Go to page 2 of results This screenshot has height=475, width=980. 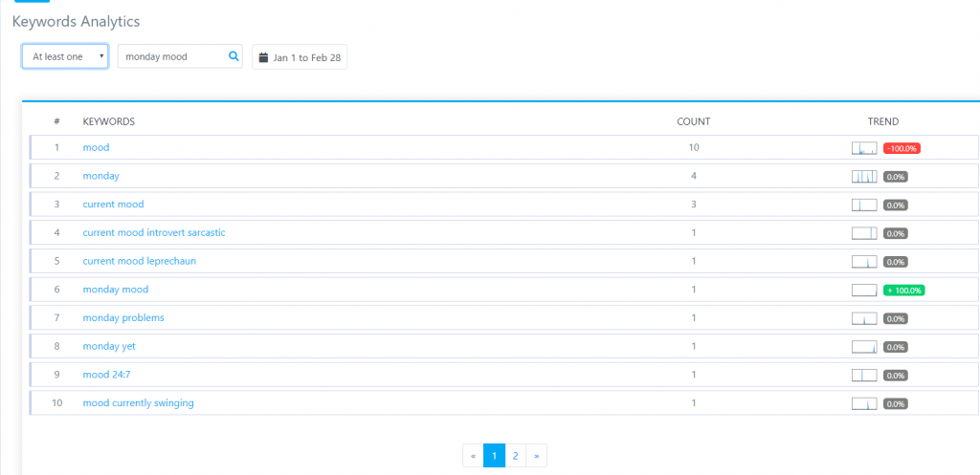tap(515, 456)
